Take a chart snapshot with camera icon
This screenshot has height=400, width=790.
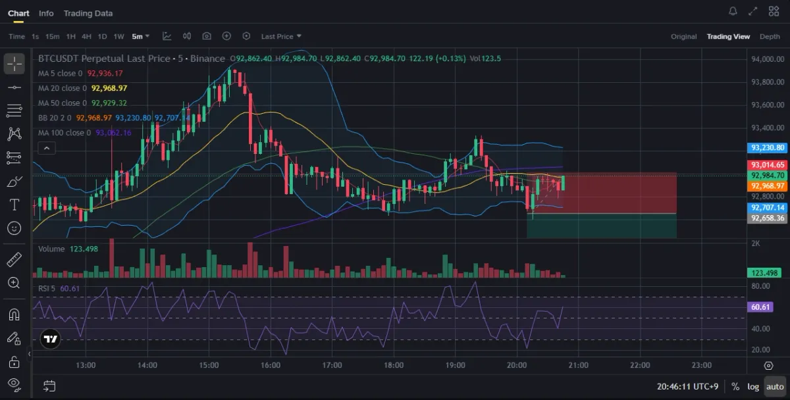[207, 36]
